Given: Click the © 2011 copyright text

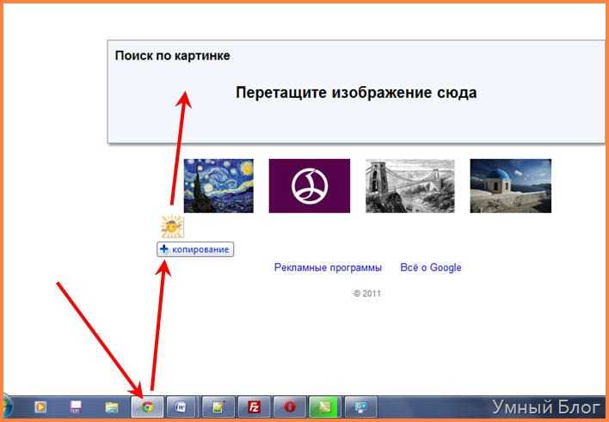Looking at the screenshot, I should click(x=367, y=293).
